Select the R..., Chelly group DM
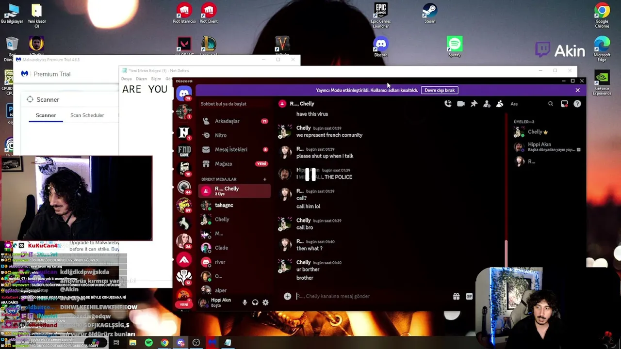Viewport: 621px width, 349px height. click(235, 191)
